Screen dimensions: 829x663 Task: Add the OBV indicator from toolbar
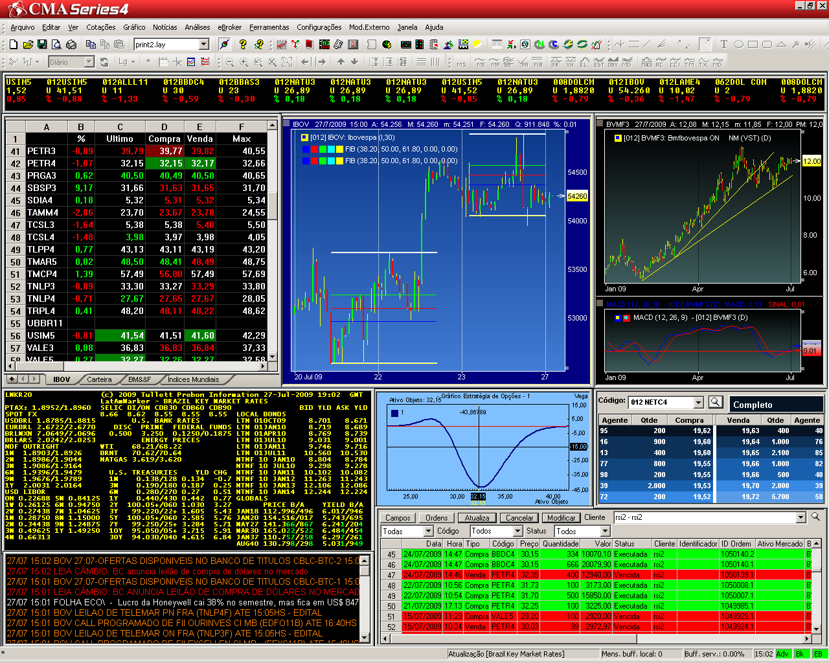tap(613, 62)
